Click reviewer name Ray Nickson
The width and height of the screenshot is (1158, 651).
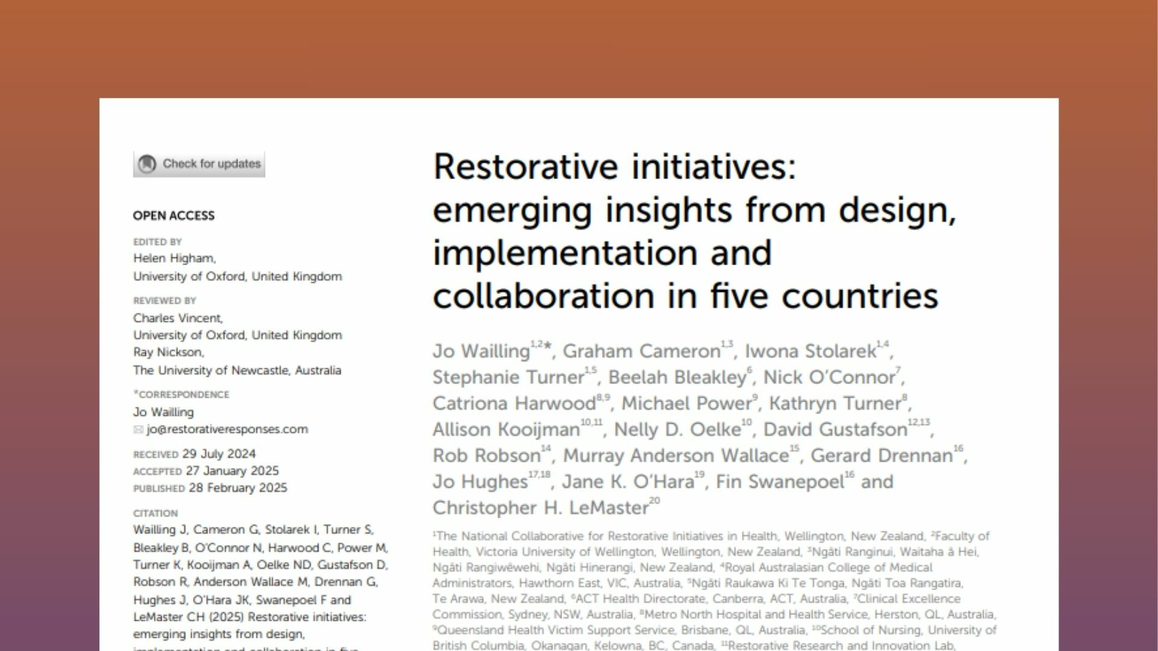click(x=168, y=352)
